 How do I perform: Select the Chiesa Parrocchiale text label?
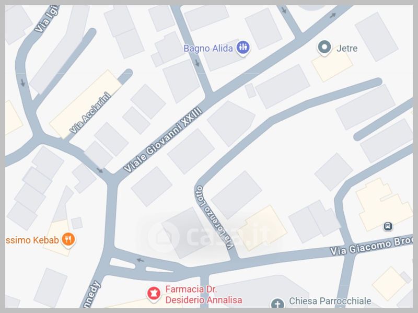pos(330,301)
